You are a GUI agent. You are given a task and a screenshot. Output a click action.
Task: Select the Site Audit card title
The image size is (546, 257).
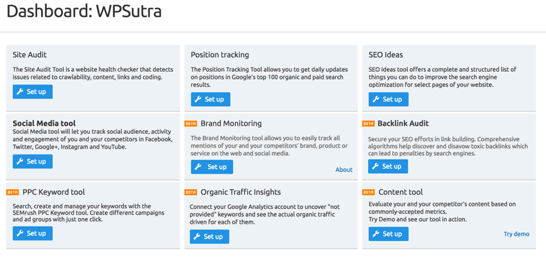30,54
